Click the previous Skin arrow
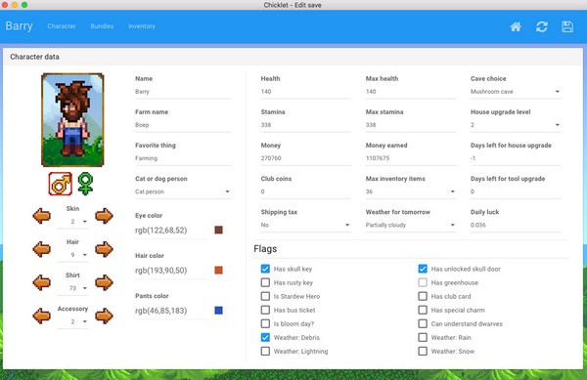The image size is (587, 380). coord(41,216)
